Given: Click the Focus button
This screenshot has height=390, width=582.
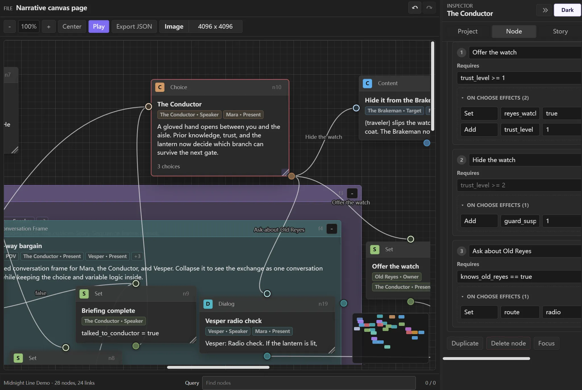Looking at the screenshot, I should pyautogui.click(x=546, y=343).
